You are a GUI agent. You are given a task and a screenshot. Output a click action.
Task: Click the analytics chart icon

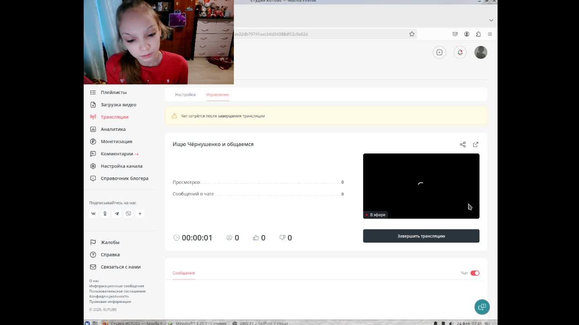[x=93, y=129]
